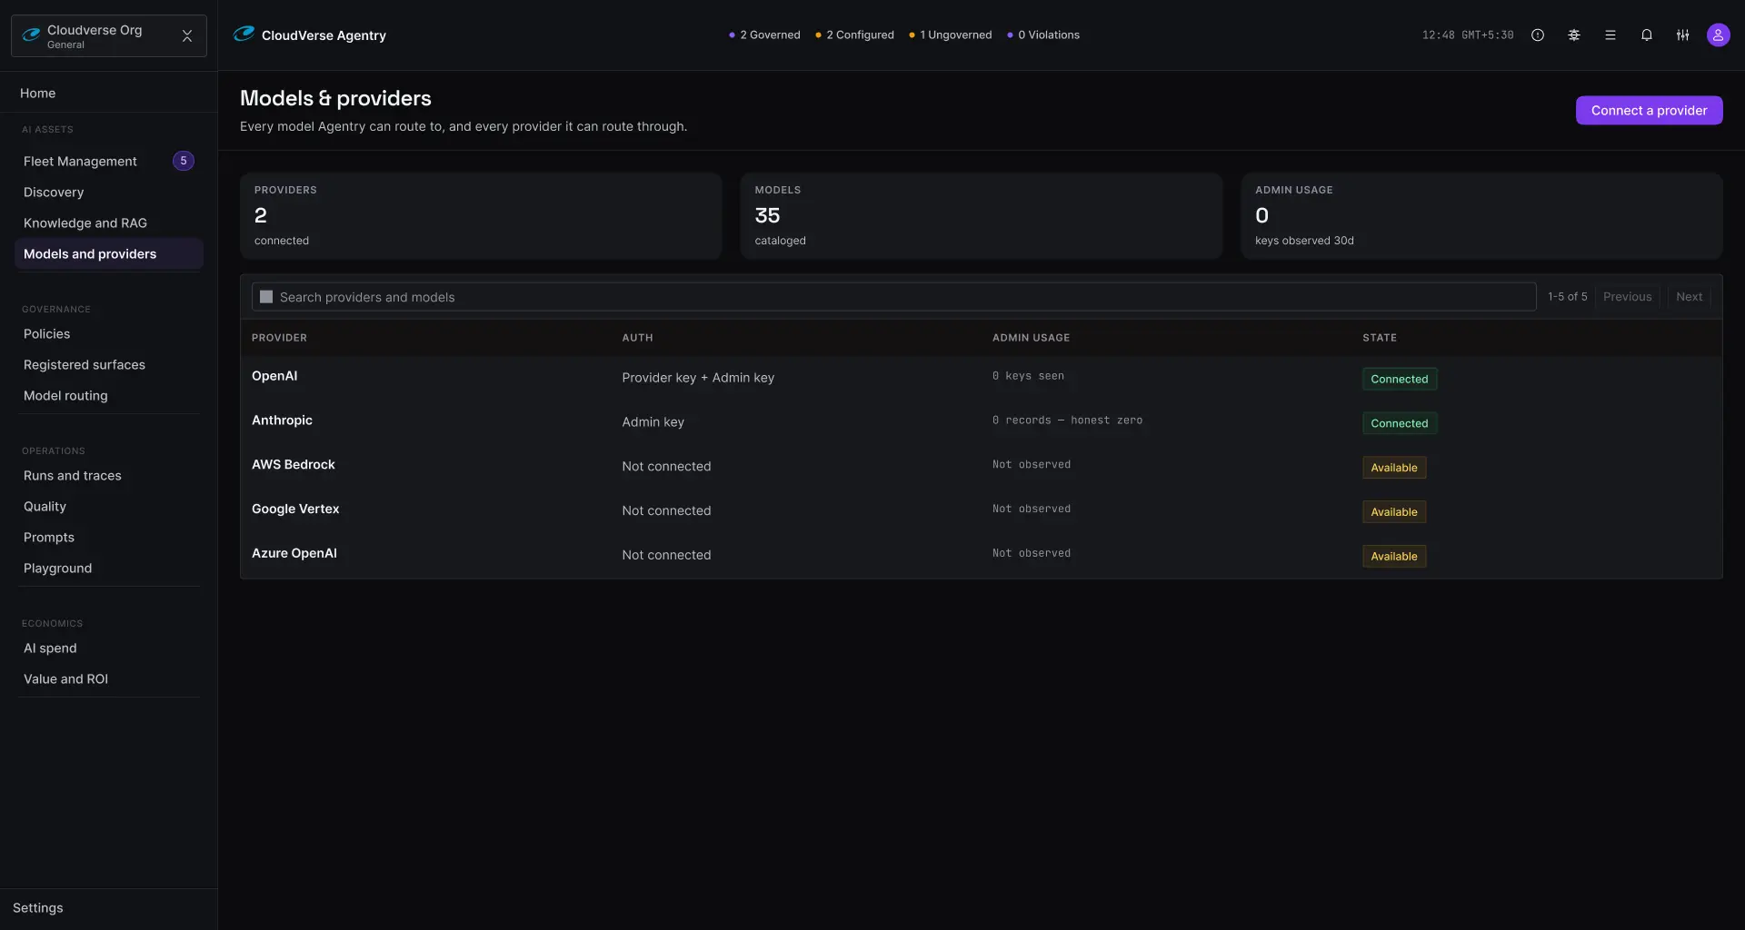Image resolution: width=1745 pixels, height=930 pixels.
Task: Go to Home in the sidebar
Action: click(x=38, y=94)
